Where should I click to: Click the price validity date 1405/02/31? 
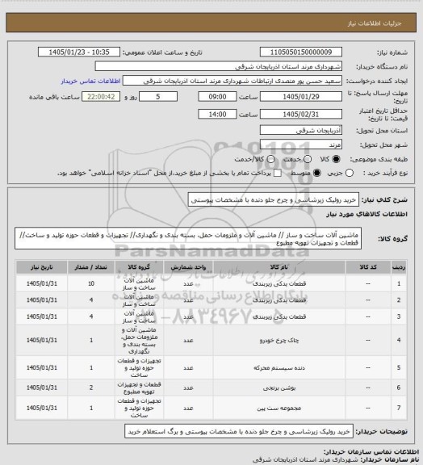click(x=301, y=114)
